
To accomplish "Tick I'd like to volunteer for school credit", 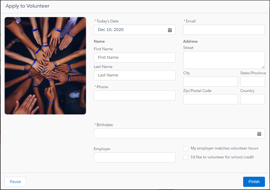I will pos(186,157).
